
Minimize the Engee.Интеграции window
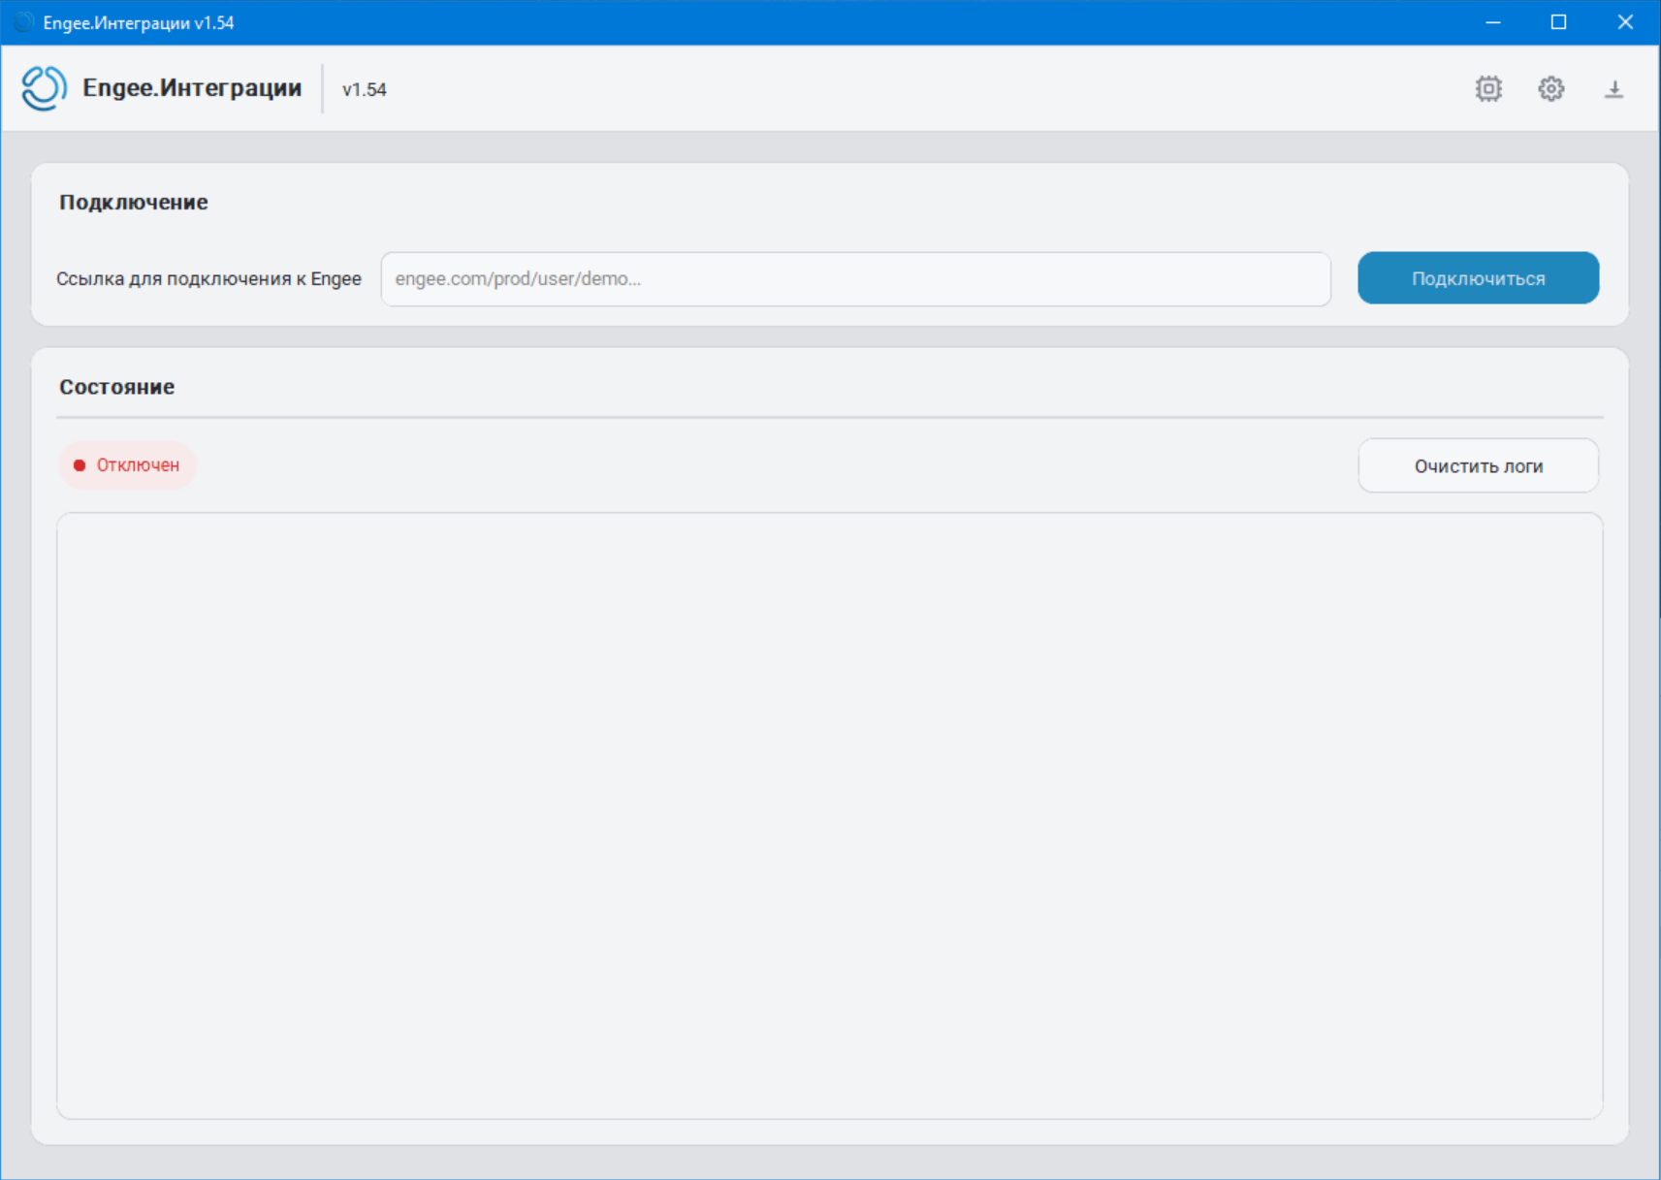coord(1493,22)
